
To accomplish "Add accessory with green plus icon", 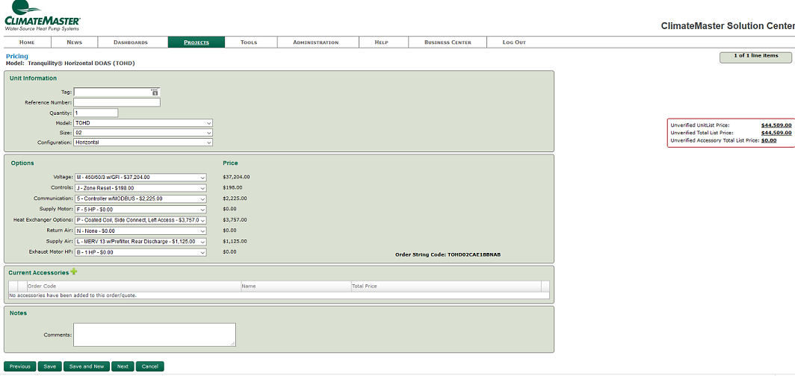I will pos(74,272).
